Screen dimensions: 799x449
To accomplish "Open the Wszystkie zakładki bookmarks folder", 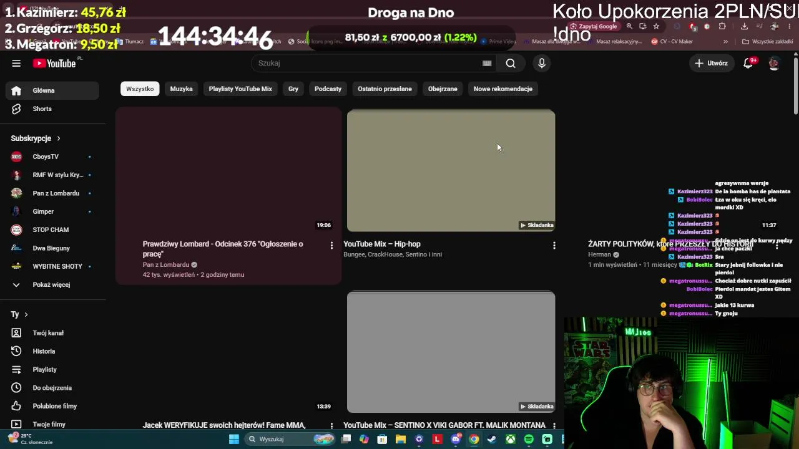I will pos(767,42).
